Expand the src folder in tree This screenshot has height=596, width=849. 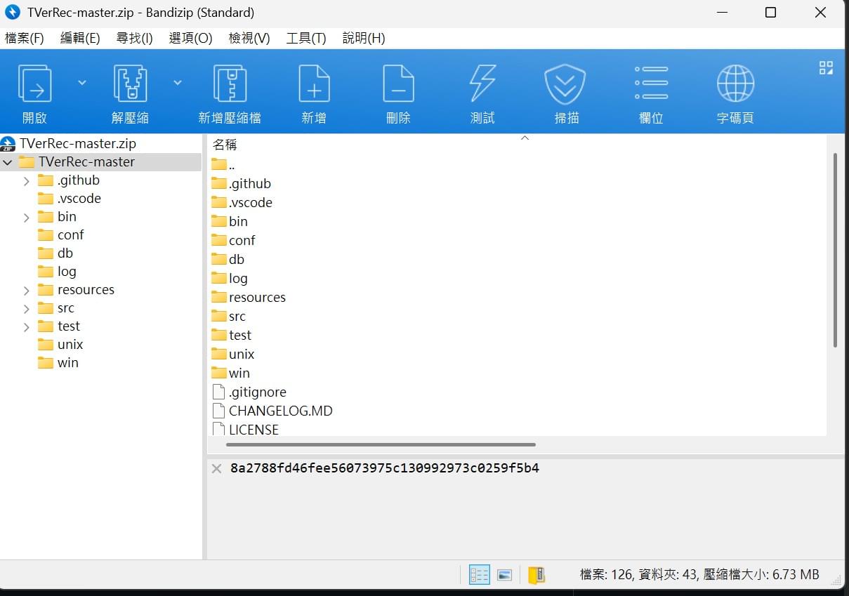(x=27, y=309)
